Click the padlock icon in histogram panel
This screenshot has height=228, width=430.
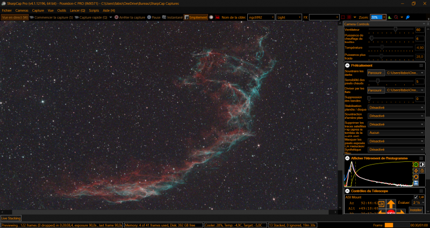[422, 170]
